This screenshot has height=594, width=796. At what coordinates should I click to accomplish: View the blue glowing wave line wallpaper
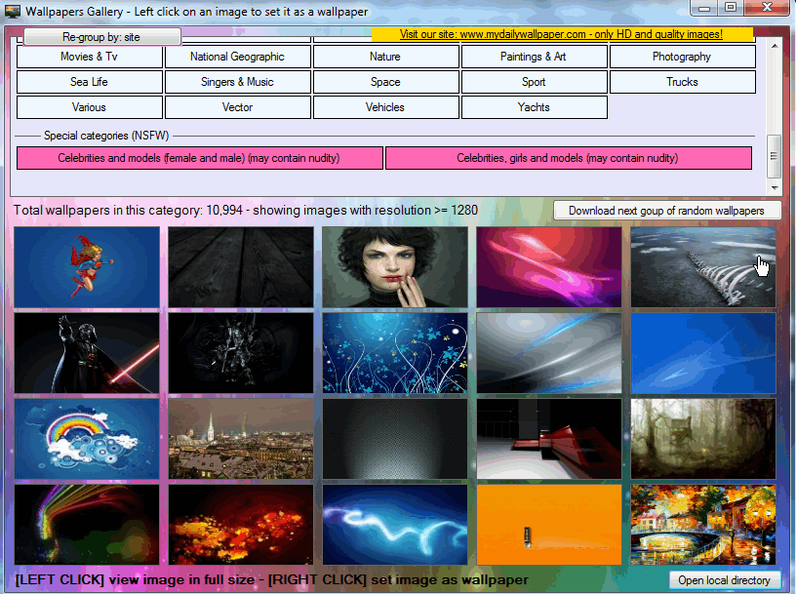pos(395,525)
